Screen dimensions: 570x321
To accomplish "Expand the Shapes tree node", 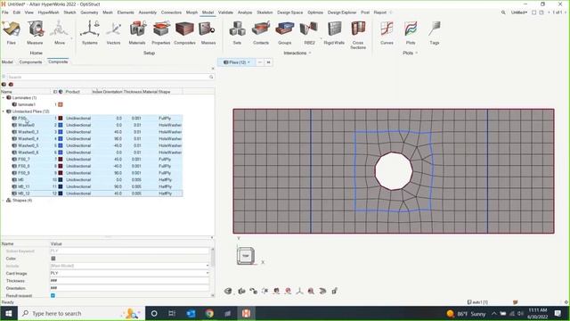I will coord(4,201).
